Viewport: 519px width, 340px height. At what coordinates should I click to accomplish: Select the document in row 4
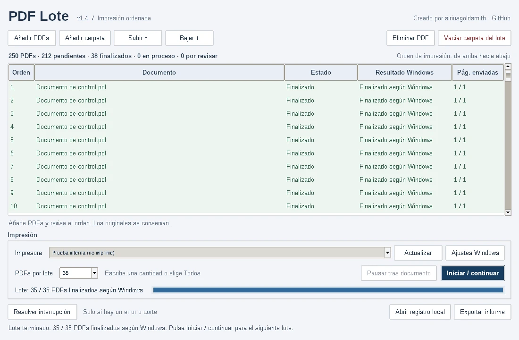(256, 127)
